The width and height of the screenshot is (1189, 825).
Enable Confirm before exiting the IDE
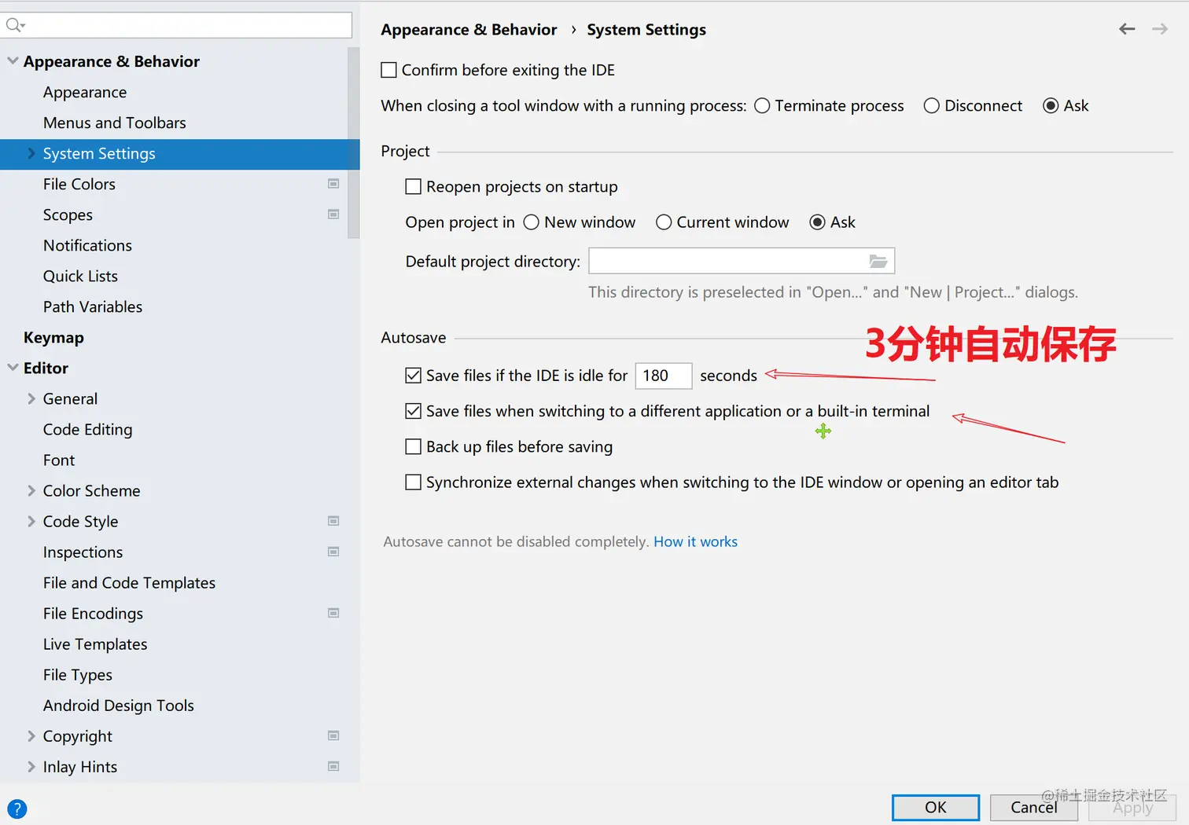tap(388, 70)
